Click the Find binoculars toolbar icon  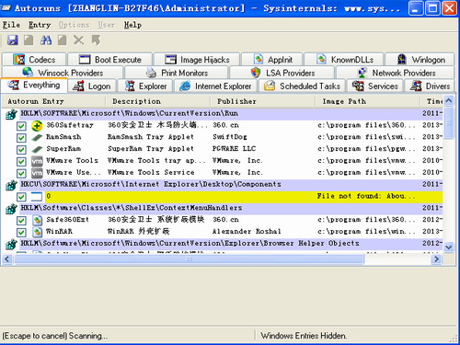pos(46,40)
